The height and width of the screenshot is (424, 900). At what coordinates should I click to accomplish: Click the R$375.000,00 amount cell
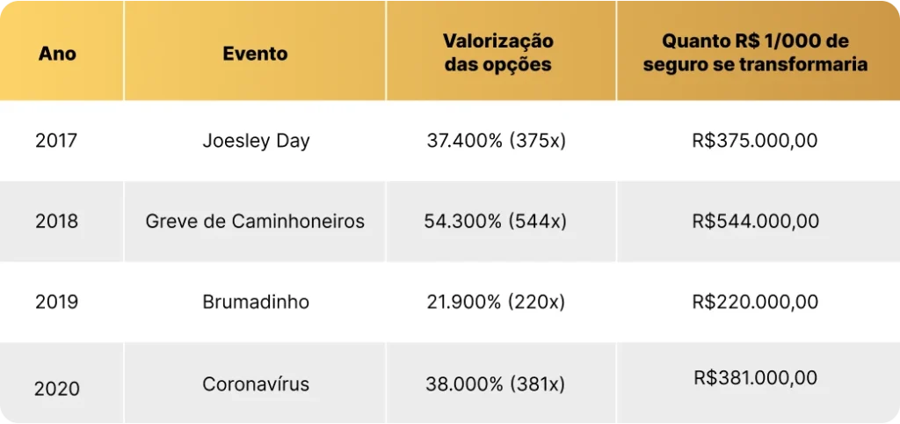coord(755,142)
